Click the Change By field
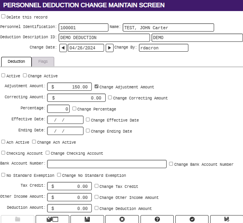This screenshot has width=243, height=223. (163, 48)
